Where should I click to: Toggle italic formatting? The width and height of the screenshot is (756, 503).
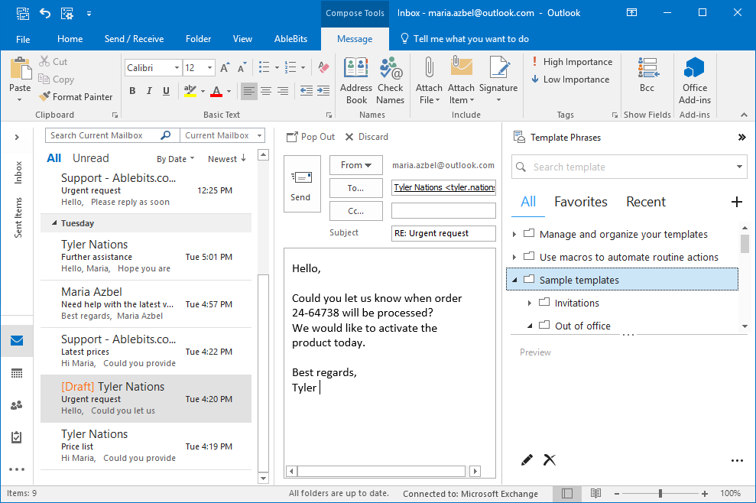click(150, 91)
